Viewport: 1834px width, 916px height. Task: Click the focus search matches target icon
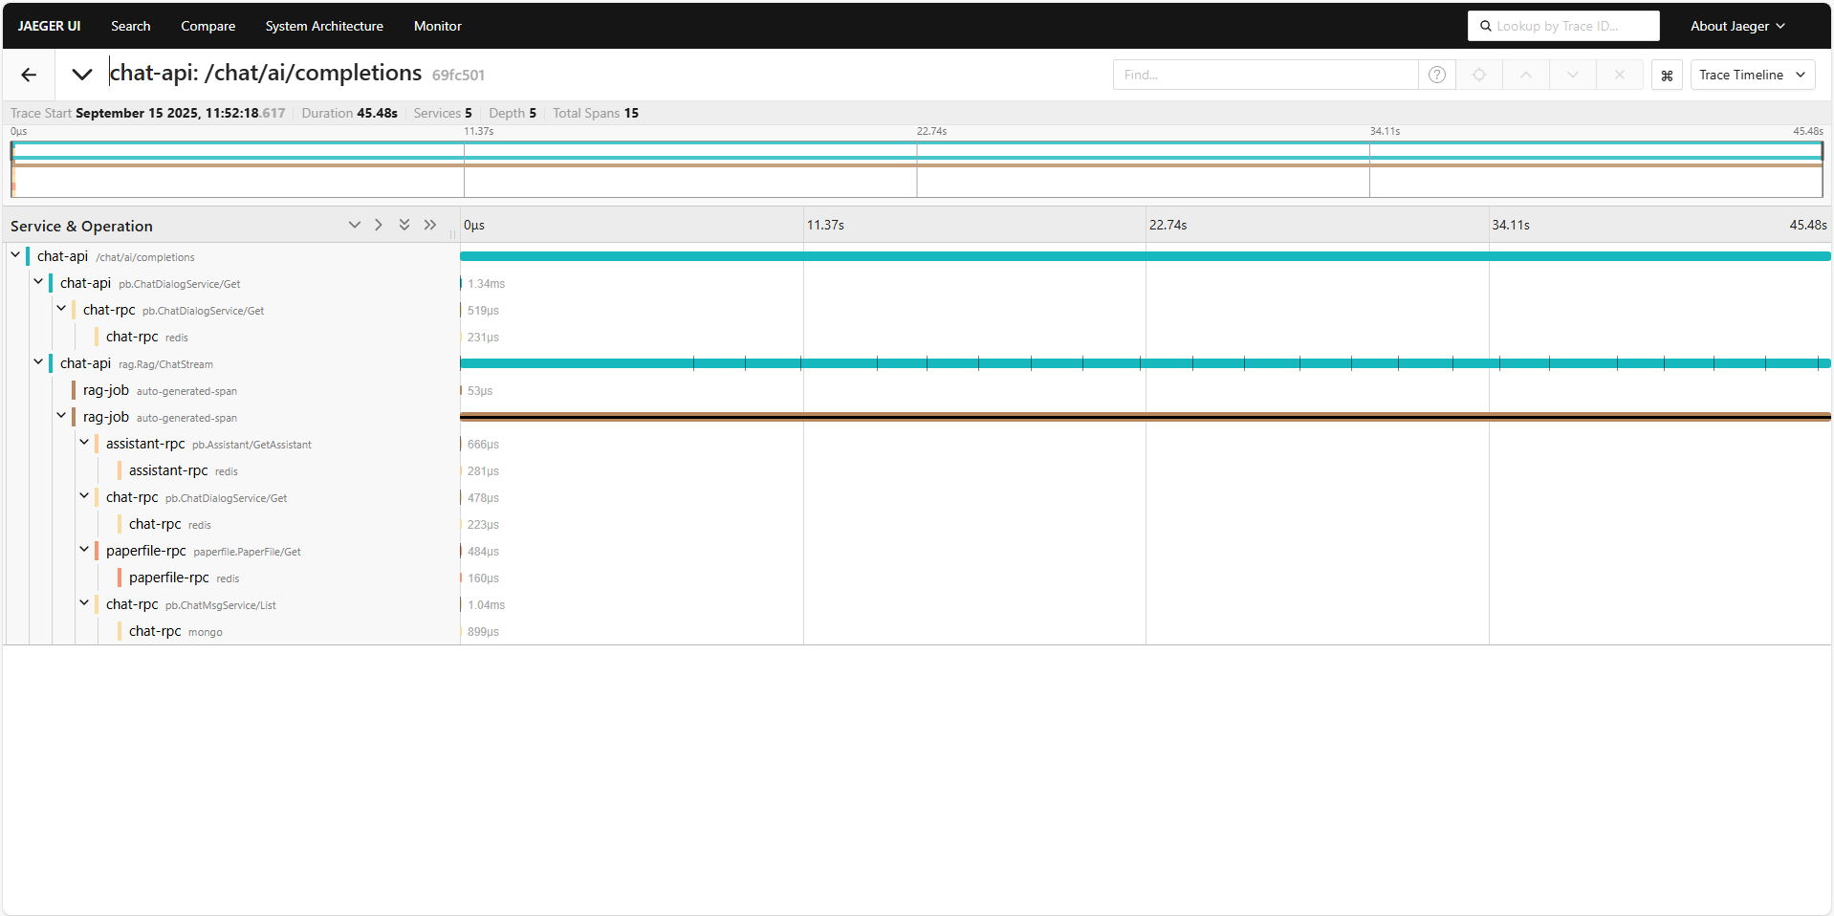click(1479, 75)
